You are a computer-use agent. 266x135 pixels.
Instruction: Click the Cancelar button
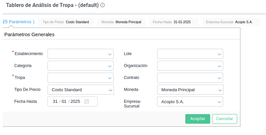(x=224, y=119)
